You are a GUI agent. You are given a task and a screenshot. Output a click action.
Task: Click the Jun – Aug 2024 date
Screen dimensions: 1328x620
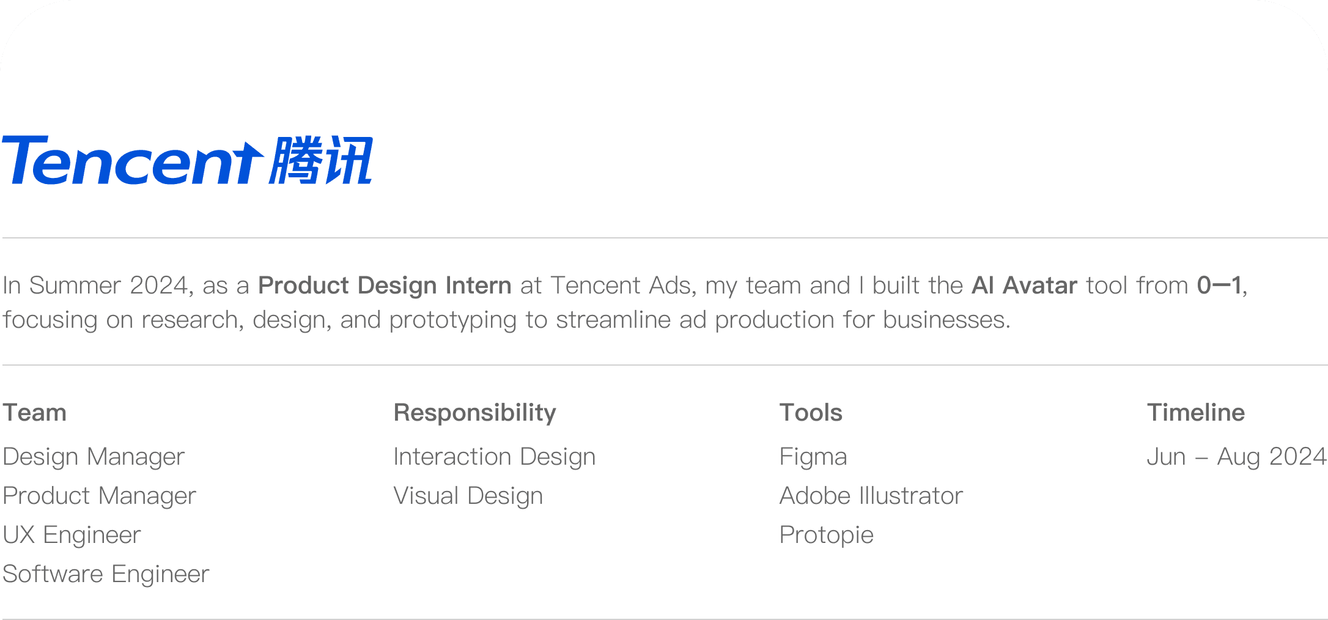pyautogui.click(x=1237, y=457)
